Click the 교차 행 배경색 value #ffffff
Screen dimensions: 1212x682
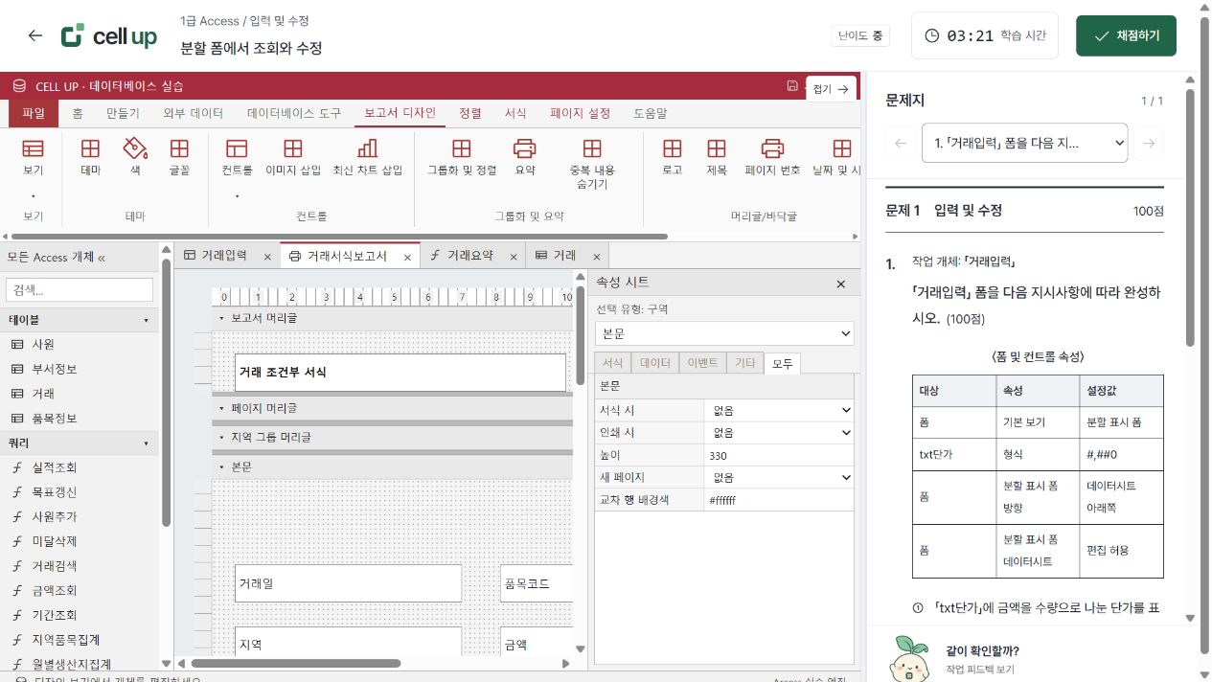pyautogui.click(x=778, y=500)
